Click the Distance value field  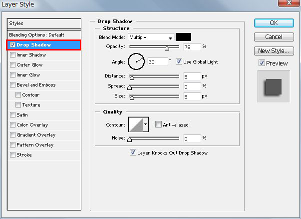192,76
